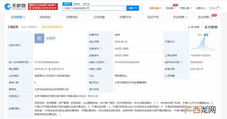The height and width of the screenshot is (119, 227).
Task: Switch to the 经营状况 tab
Action: click(126, 17)
